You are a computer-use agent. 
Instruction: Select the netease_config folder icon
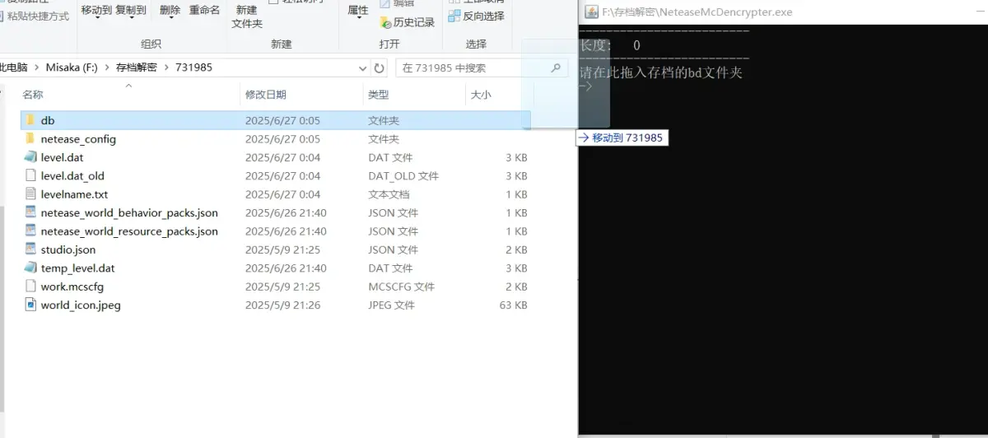[x=30, y=138]
